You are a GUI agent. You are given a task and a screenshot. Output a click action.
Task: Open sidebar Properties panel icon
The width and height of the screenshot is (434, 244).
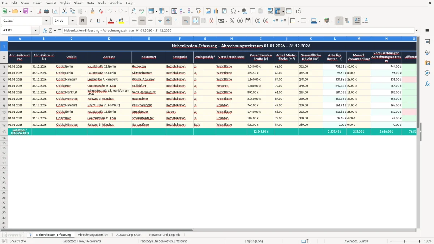click(x=427, y=42)
